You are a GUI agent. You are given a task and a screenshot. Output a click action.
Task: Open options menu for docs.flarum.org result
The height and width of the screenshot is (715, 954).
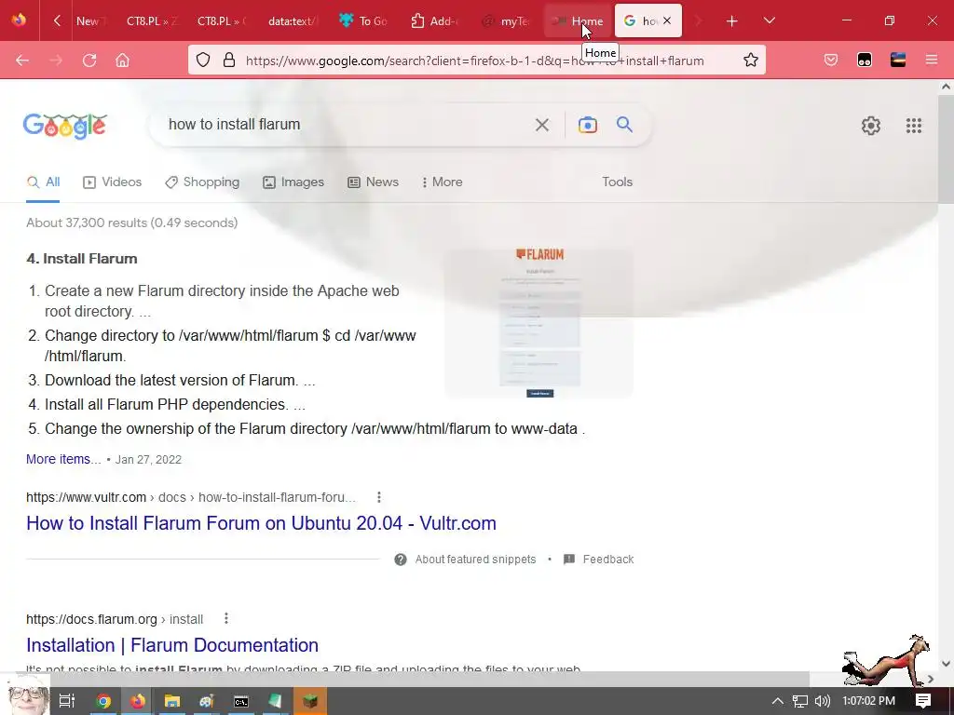[226, 619]
